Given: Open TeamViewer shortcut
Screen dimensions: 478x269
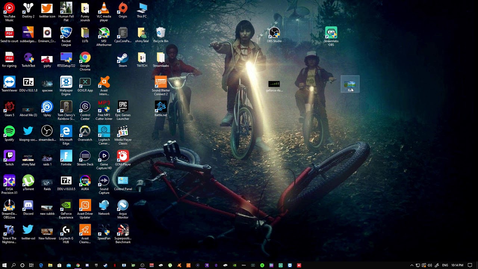Looking at the screenshot, I should click(x=9, y=84).
